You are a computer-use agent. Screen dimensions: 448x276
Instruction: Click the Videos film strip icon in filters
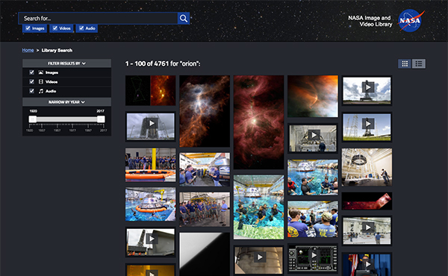[41, 82]
